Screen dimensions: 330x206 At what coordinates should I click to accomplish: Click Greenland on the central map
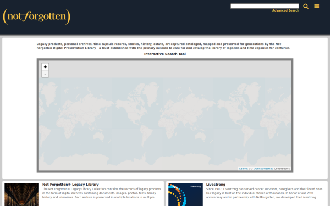pos(151,92)
